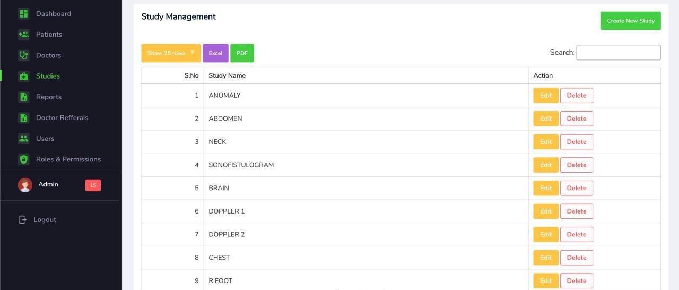Click the Admin avatar picture
Viewport: 679px width, 290px height.
point(25,185)
